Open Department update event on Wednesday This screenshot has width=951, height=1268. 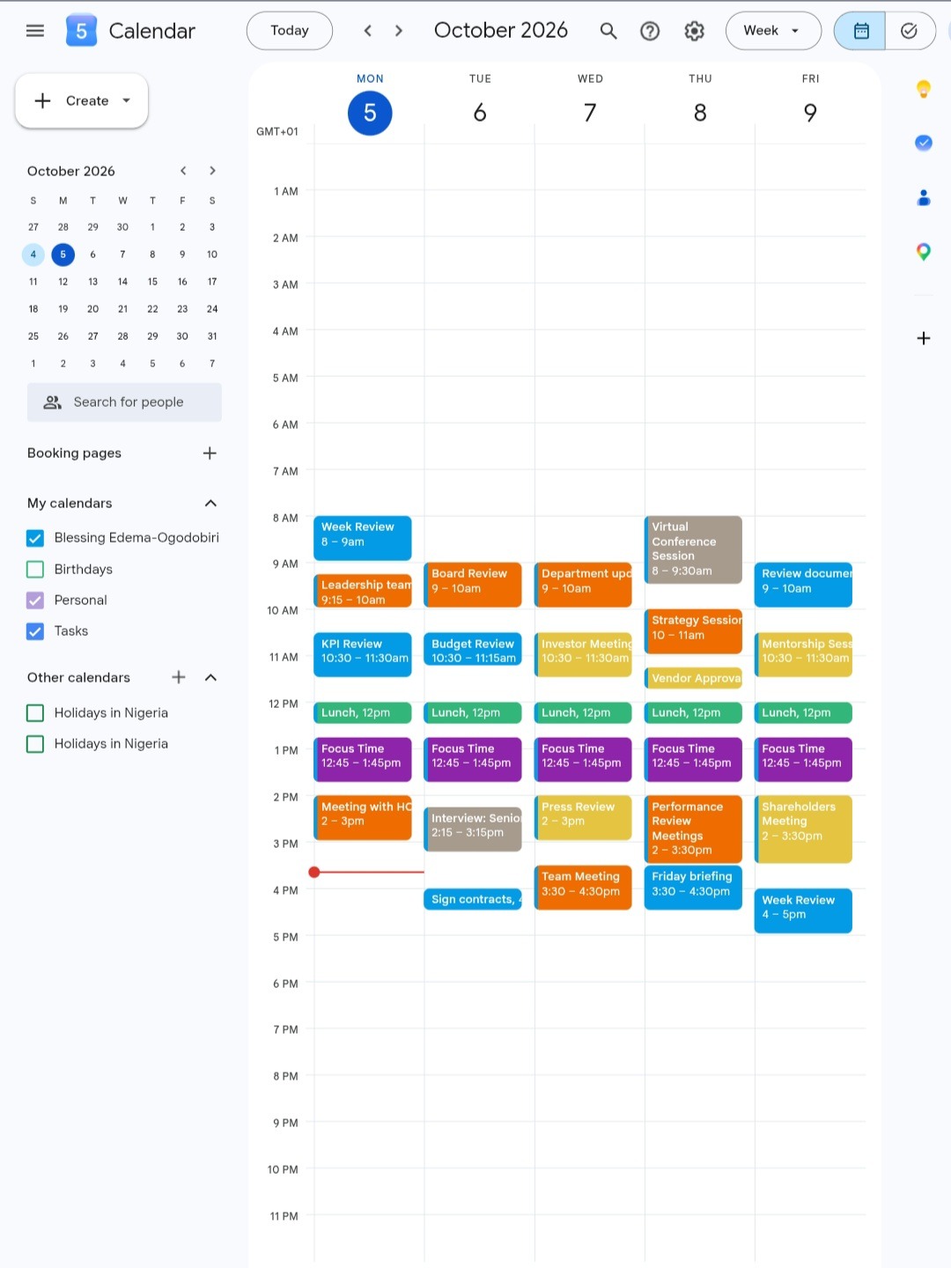[x=583, y=585]
